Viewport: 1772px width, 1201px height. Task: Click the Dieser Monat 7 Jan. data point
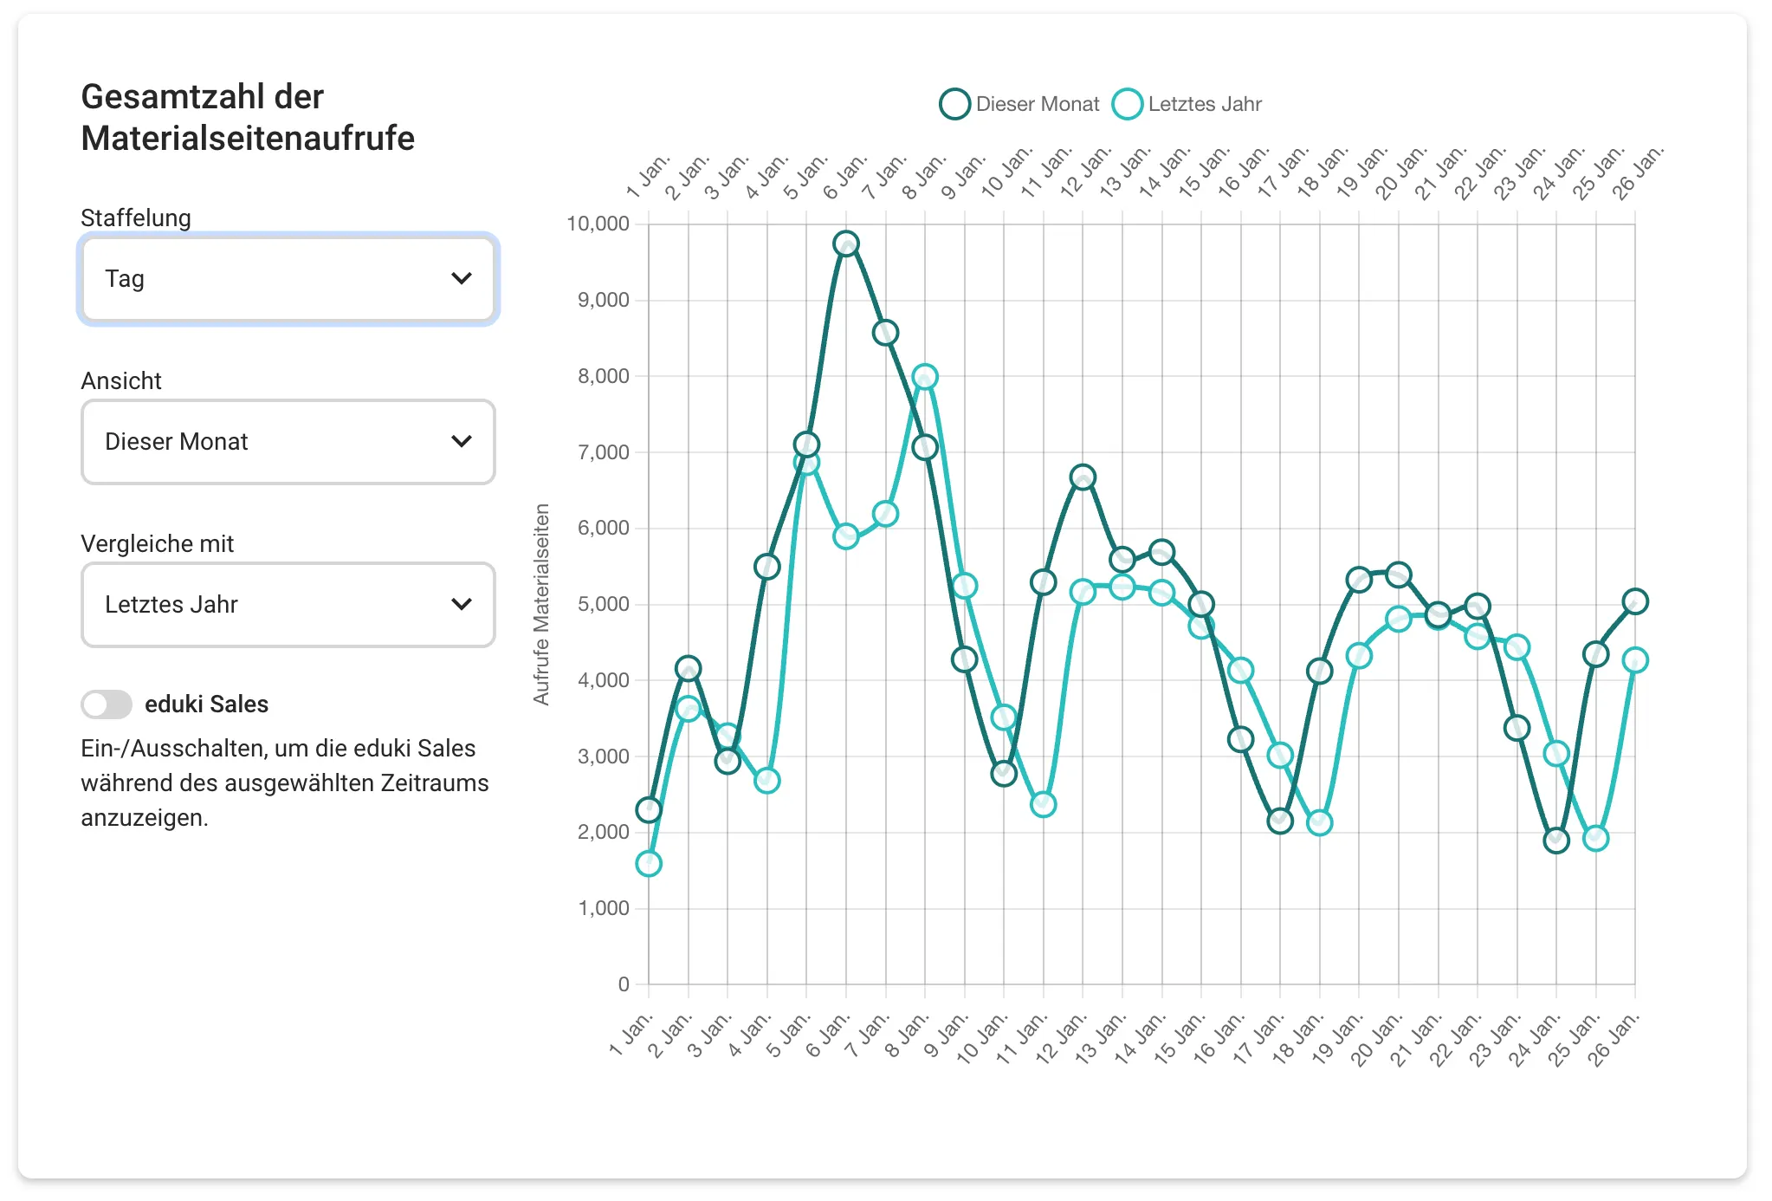885,333
